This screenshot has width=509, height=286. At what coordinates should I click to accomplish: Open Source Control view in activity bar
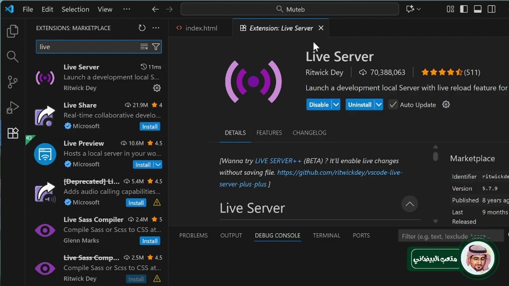point(12,82)
